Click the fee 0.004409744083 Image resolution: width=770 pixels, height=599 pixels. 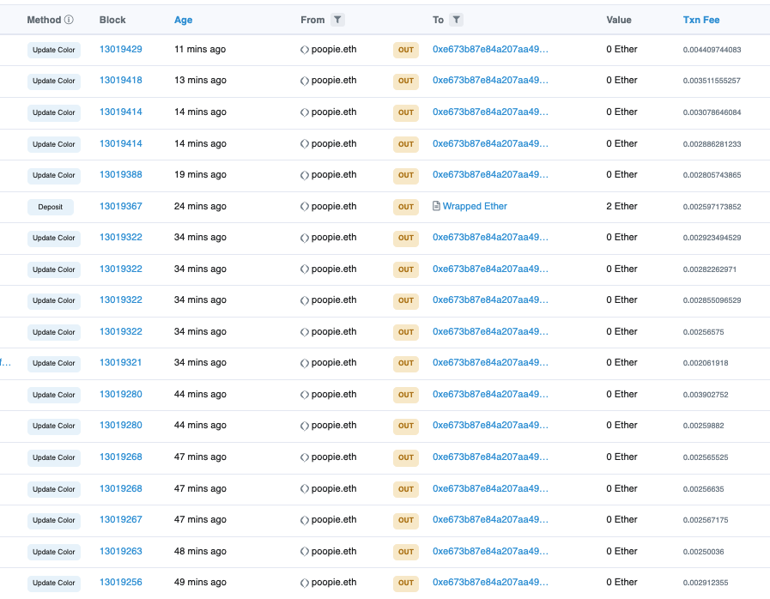712,50
